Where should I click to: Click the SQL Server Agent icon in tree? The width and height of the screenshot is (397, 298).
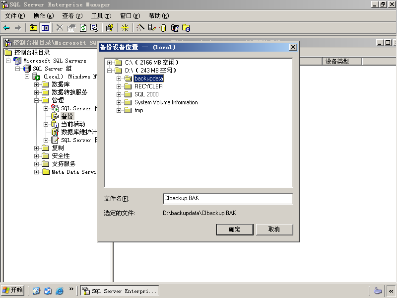pos(55,108)
